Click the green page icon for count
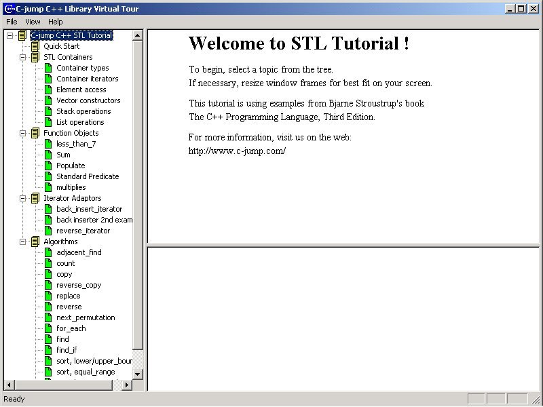Image resolution: width=543 pixels, height=407 pixels. coord(48,263)
